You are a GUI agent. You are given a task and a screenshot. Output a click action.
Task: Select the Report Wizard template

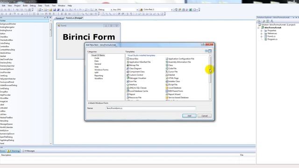173,94
